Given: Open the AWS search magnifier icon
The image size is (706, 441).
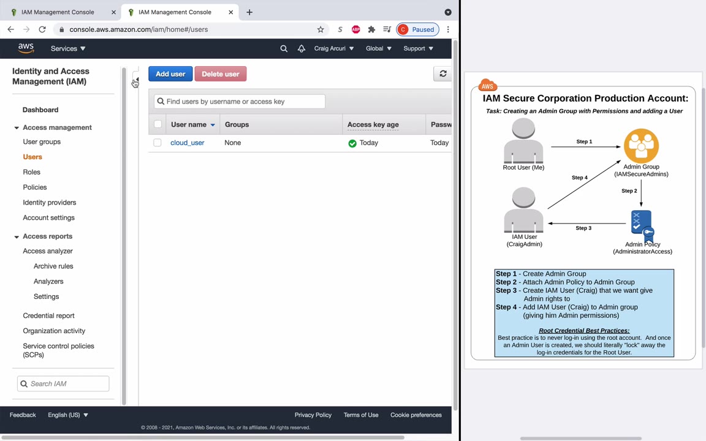Looking at the screenshot, I should 284,48.
